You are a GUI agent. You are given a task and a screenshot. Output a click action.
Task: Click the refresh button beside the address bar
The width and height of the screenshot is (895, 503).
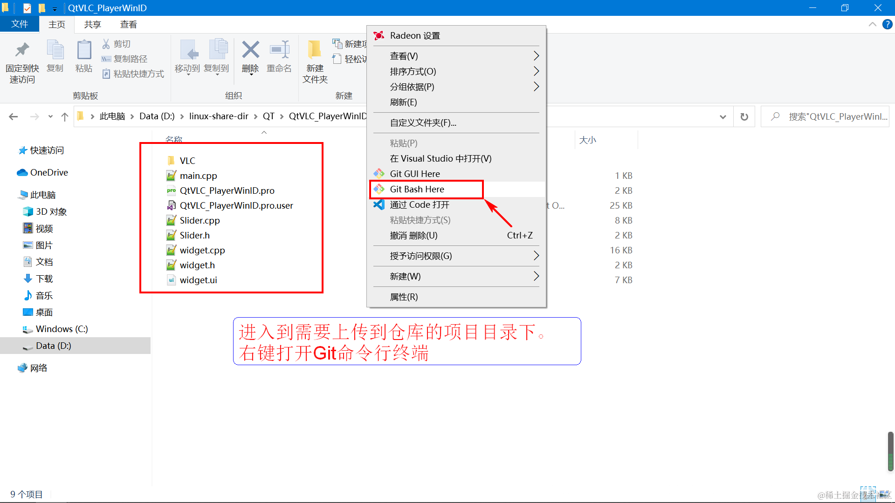click(744, 116)
